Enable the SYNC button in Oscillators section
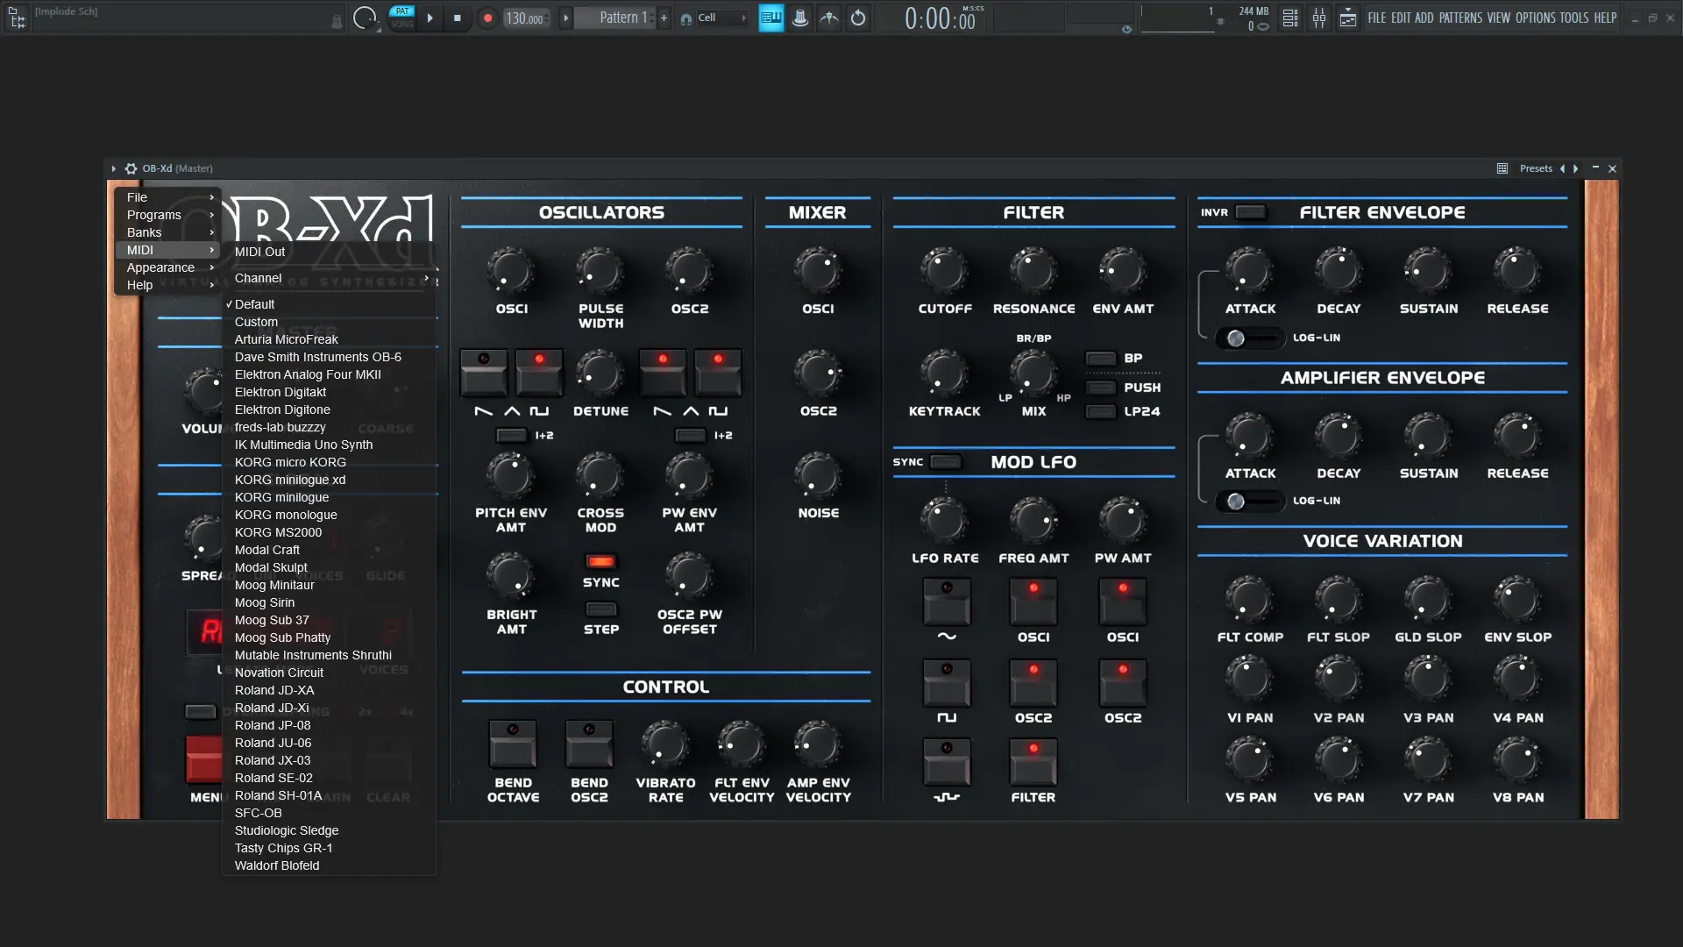Image resolution: width=1683 pixels, height=947 pixels. [x=601, y=562]
